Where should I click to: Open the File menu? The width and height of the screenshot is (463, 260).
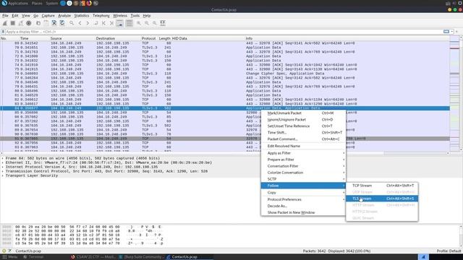click(x=5, y=16)
